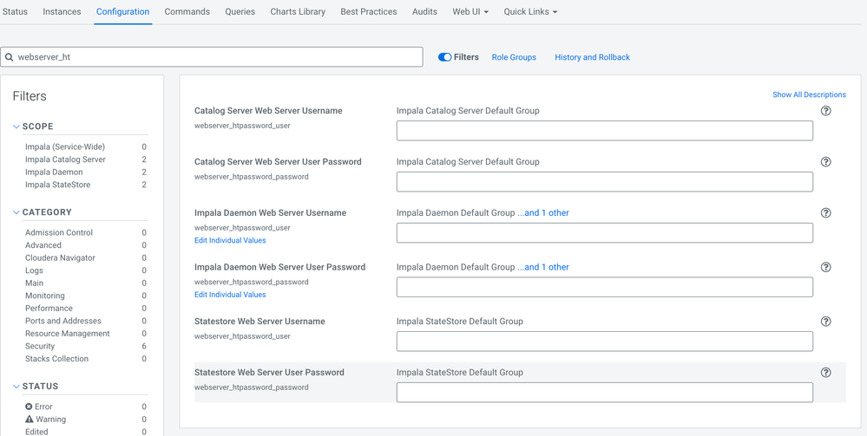This screenshot has height=436, width=867.
Task: Open the Quick Links dropdown menu
Action: point(530,12)
